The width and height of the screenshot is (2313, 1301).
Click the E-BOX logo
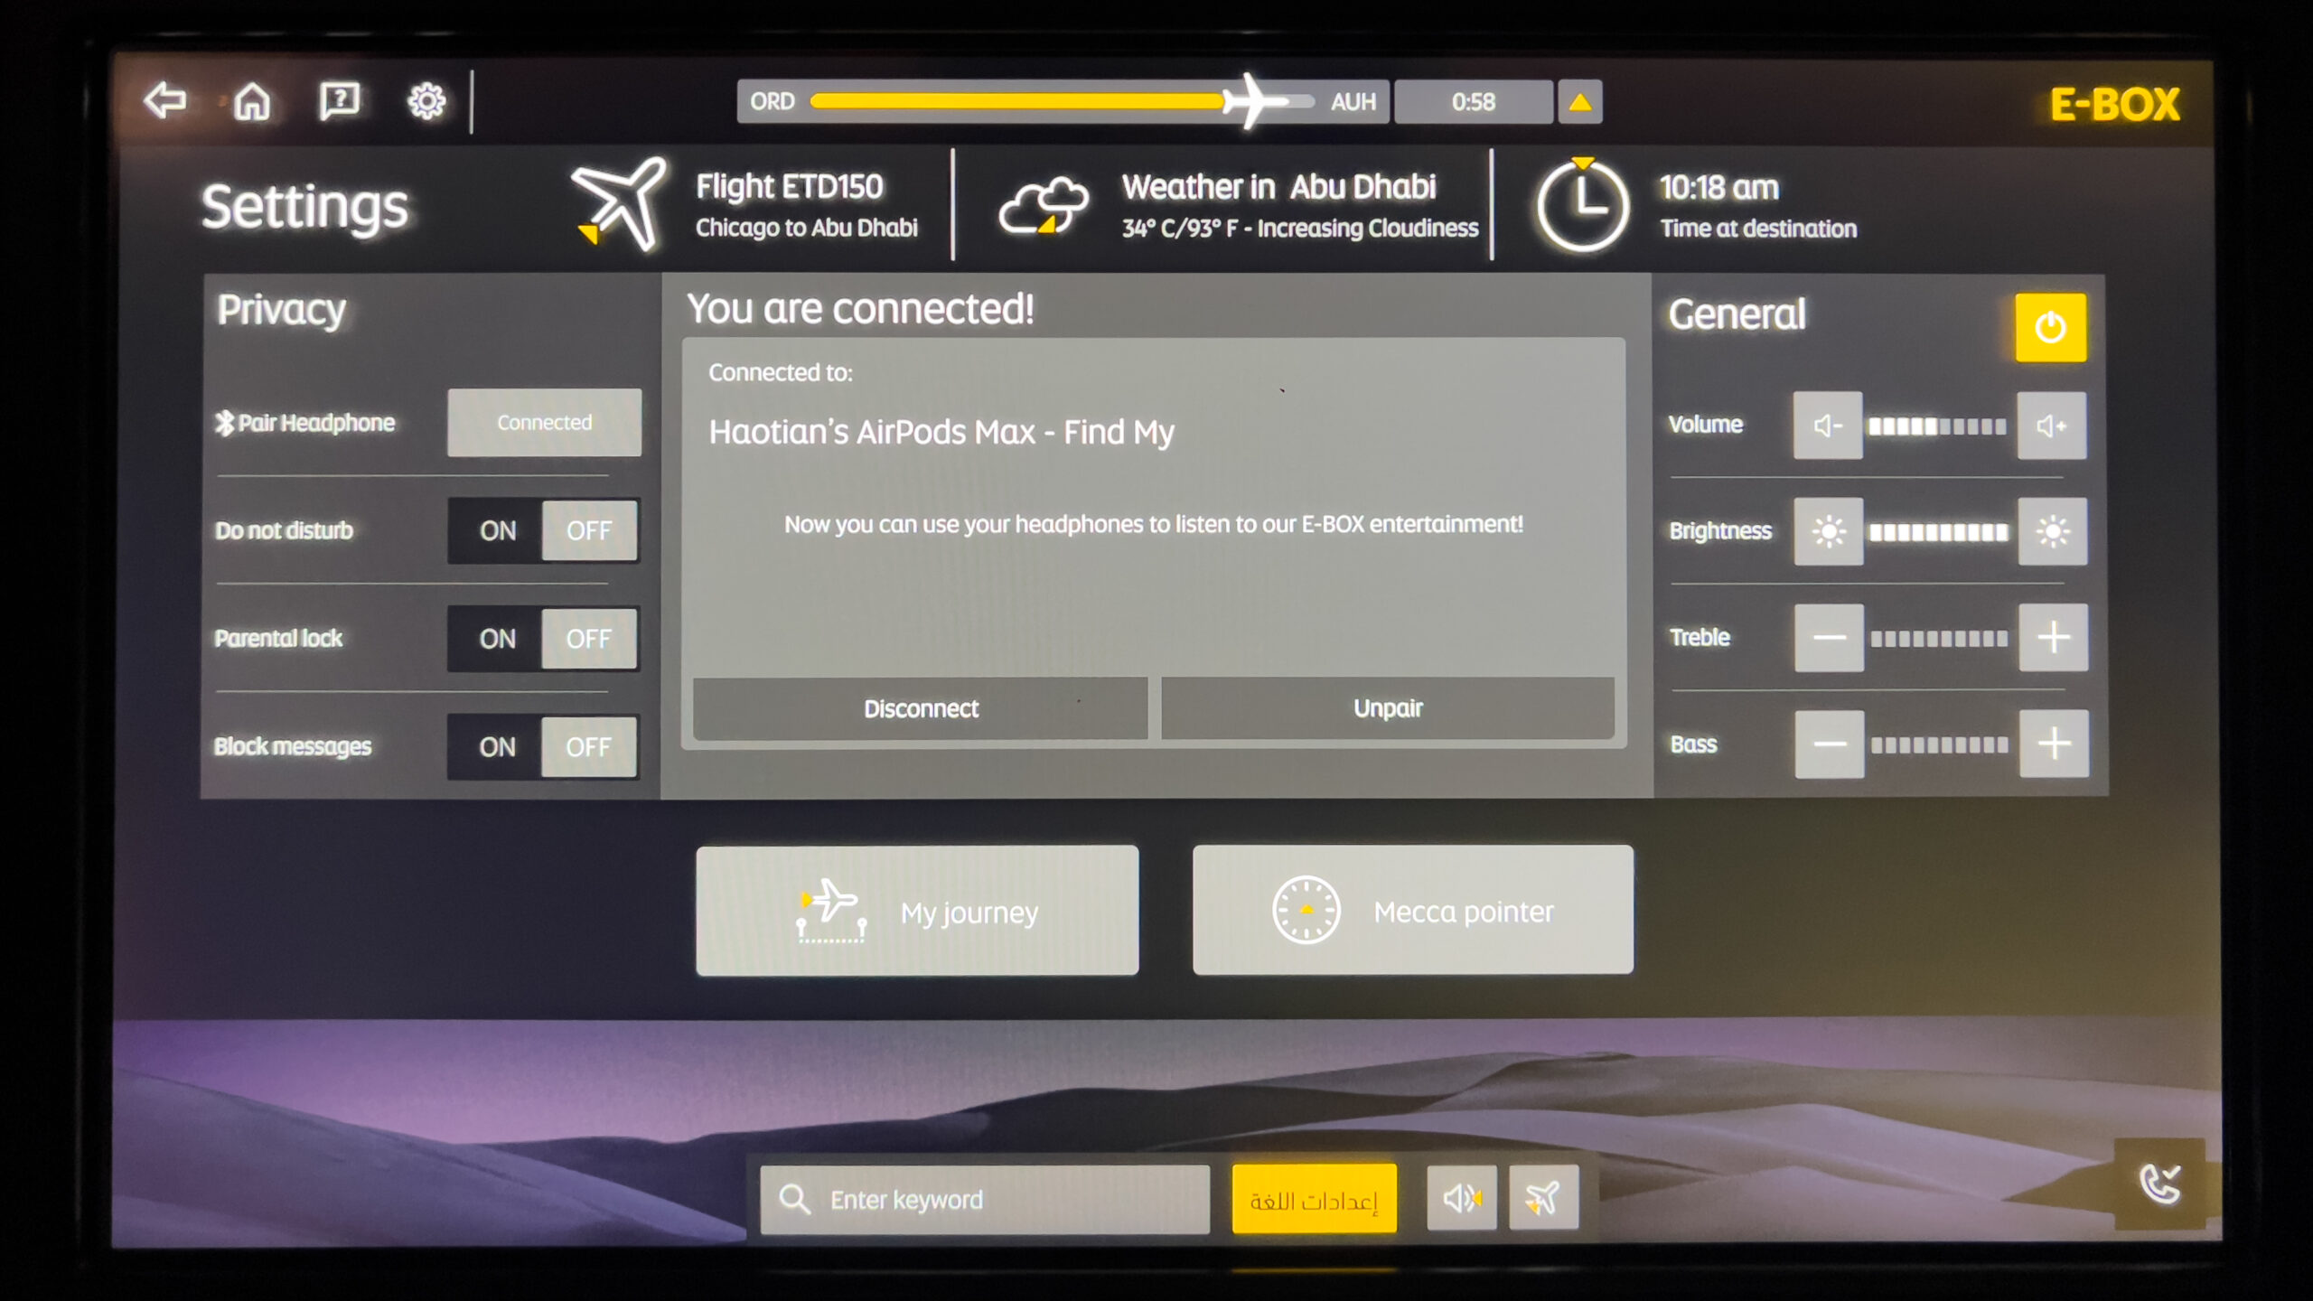click(2115, 105)
